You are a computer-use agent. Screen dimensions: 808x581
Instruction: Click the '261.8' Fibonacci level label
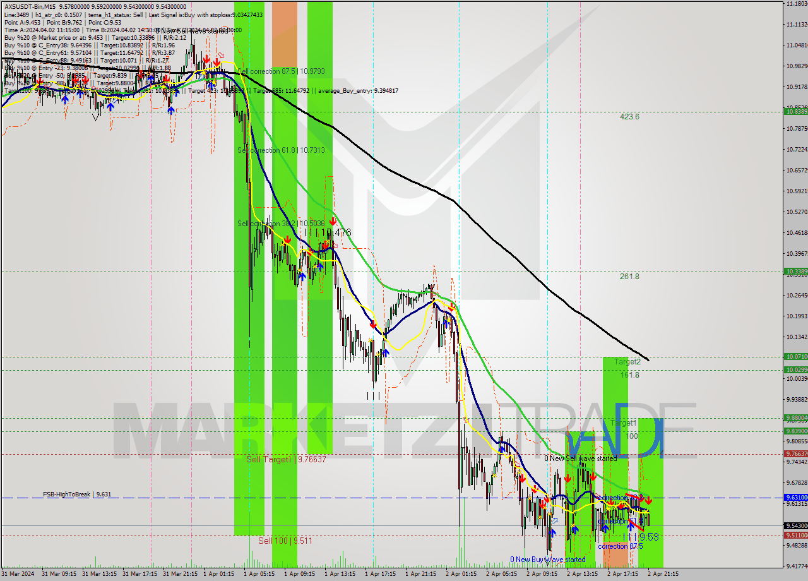point(629,277)
